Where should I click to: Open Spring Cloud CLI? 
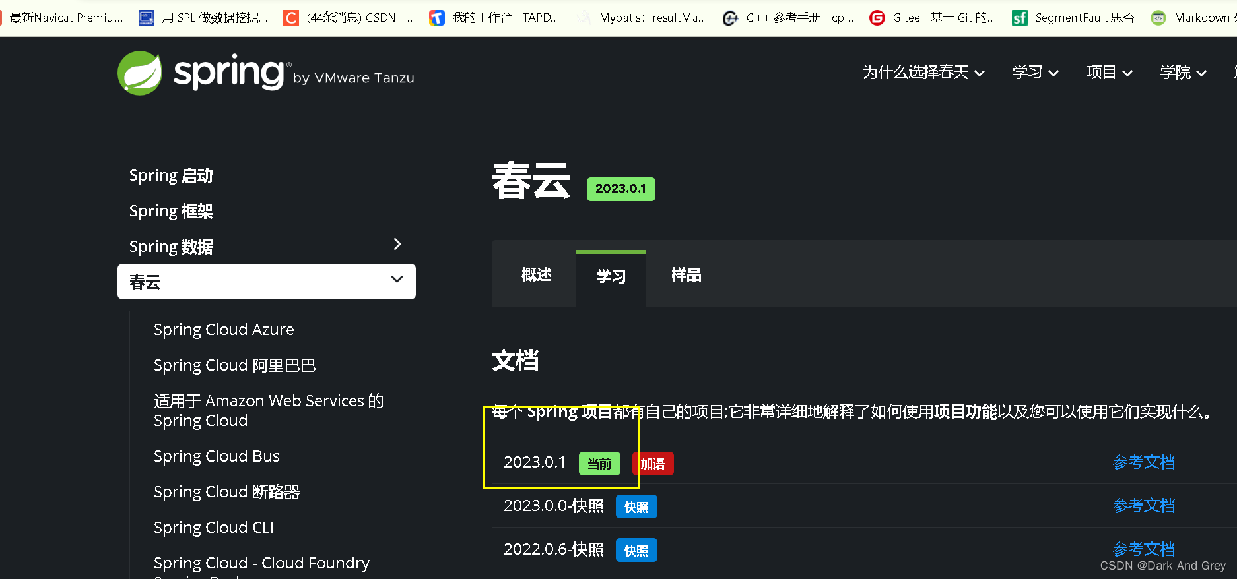tap(213, 528)
